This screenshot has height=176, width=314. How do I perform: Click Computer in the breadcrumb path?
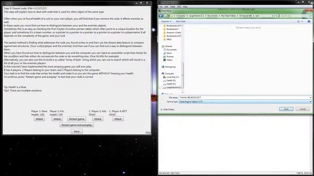[x=181, y=16]
